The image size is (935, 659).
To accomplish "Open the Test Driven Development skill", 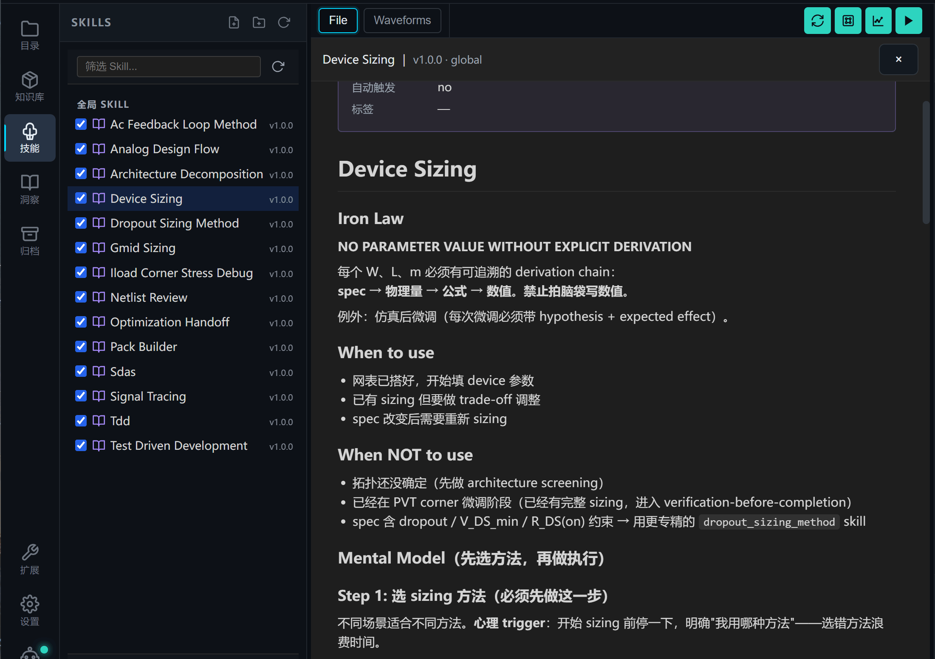I will [x=183, y=446].
